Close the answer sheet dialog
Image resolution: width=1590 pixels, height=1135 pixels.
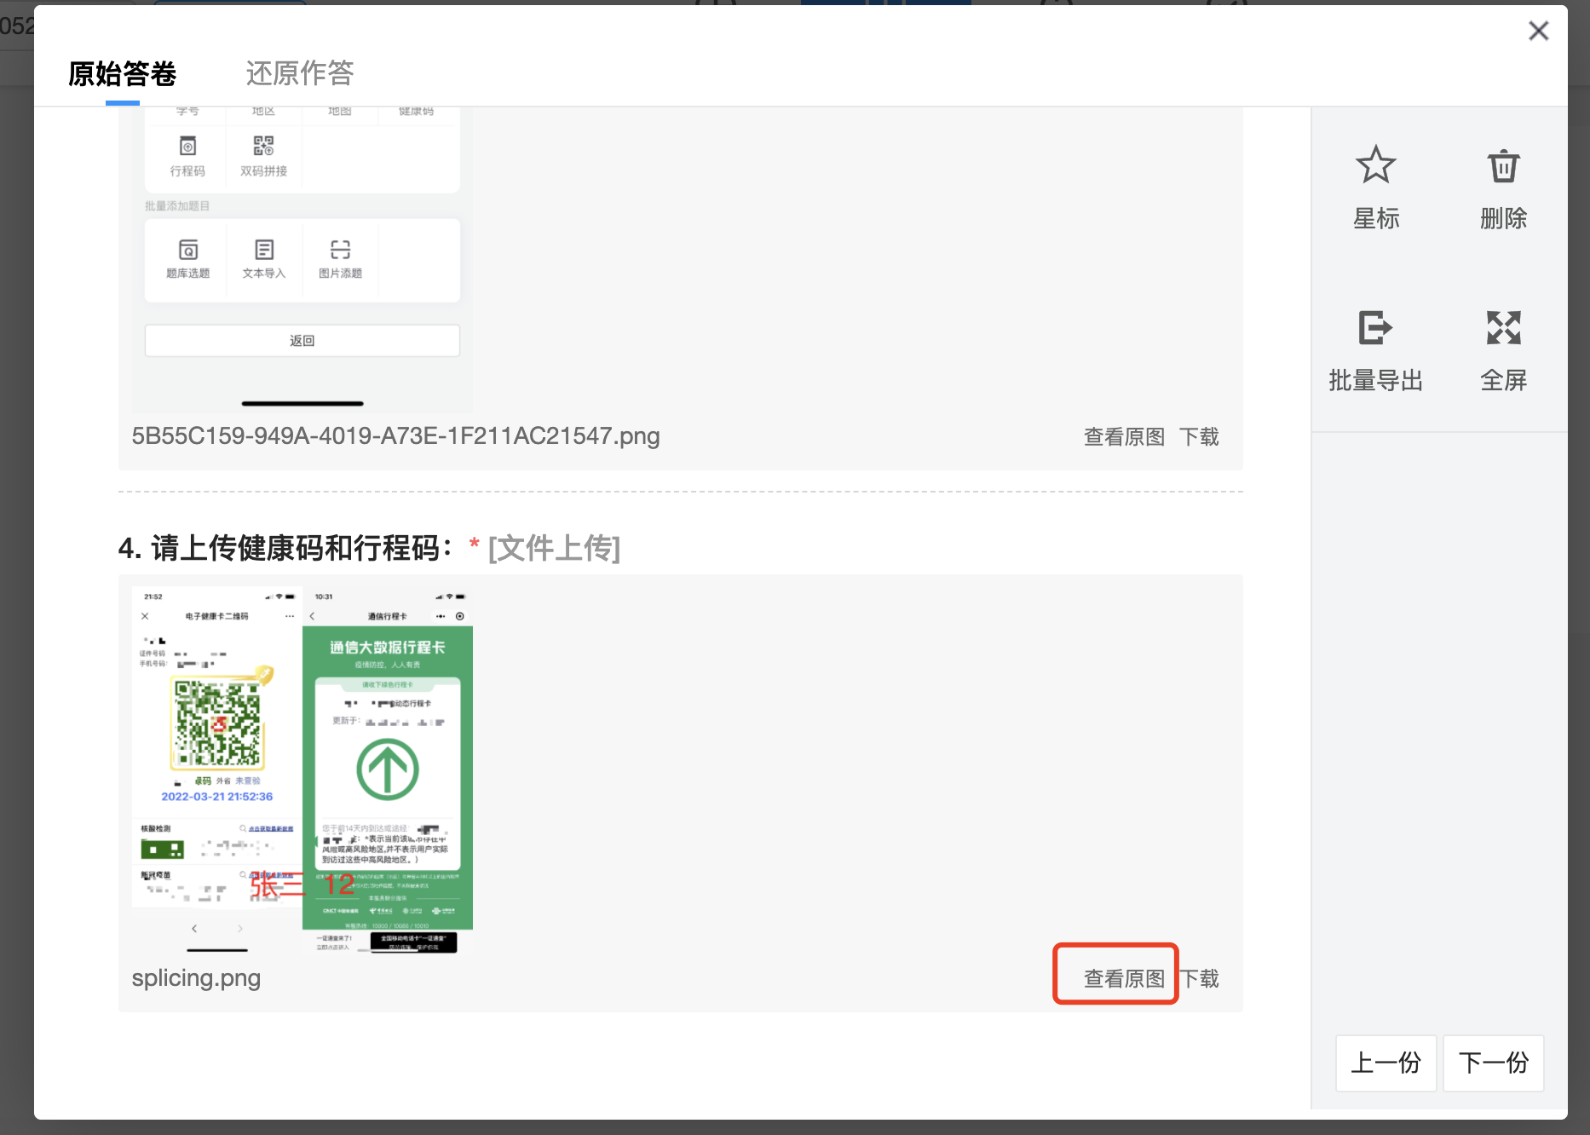pyautogui.click(x=1538, y=32)
